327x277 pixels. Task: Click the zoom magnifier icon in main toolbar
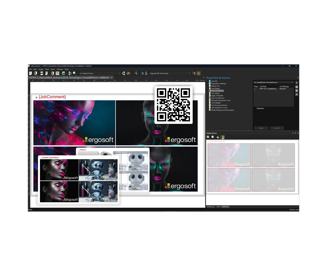(x=74, y=73)
